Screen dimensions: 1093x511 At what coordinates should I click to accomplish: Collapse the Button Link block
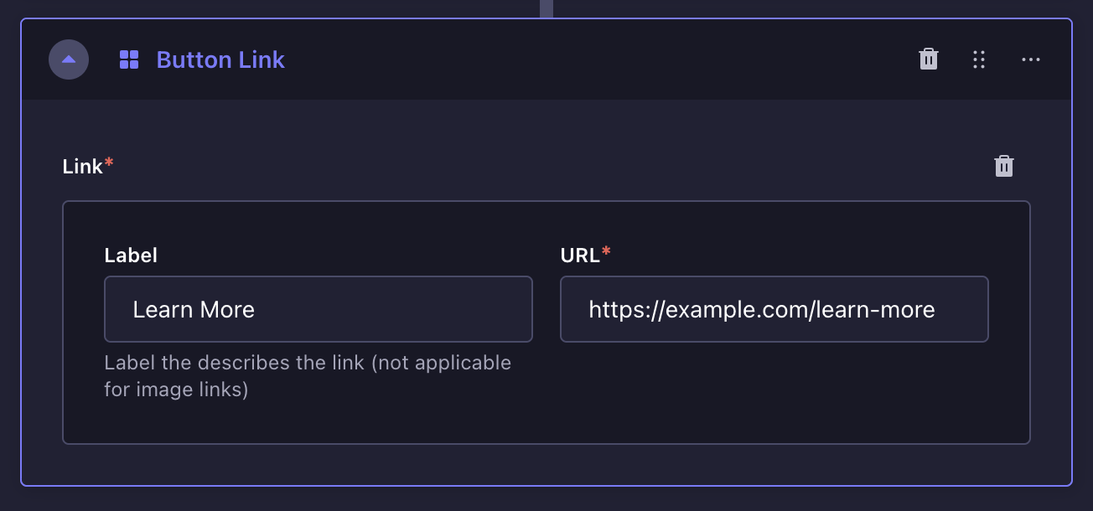pyautogui.click(x=69, y=59)
